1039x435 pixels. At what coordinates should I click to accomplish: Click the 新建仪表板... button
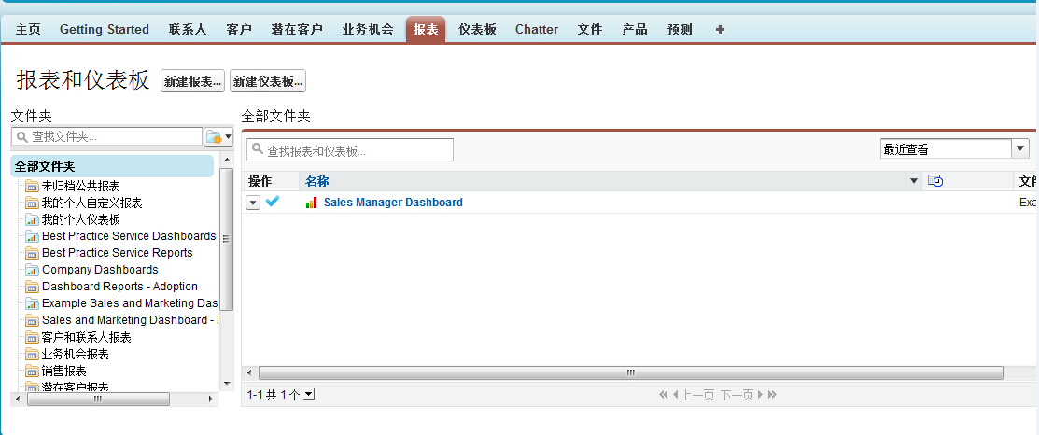268,82
